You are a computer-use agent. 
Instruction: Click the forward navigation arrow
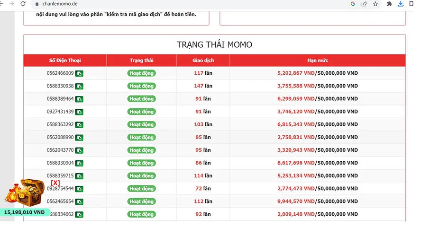[12, 4]
